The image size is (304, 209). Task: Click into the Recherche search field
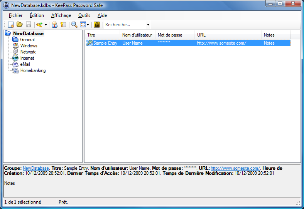point(125,25)
